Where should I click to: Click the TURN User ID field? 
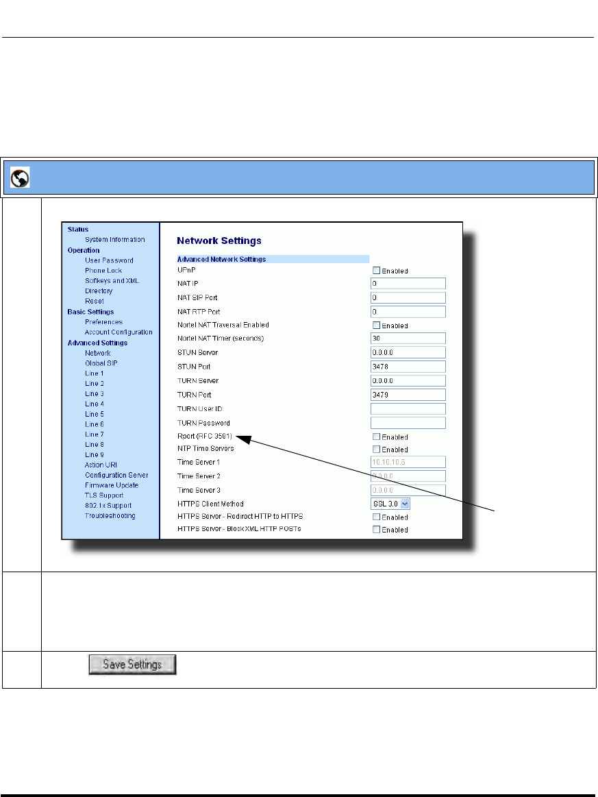408,408
